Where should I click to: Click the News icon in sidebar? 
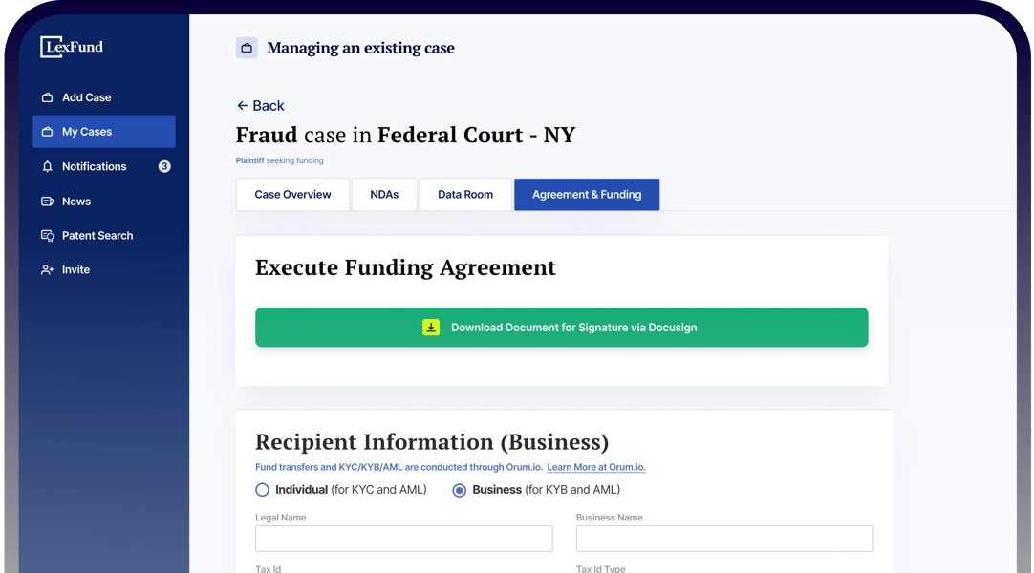(47, 202)
